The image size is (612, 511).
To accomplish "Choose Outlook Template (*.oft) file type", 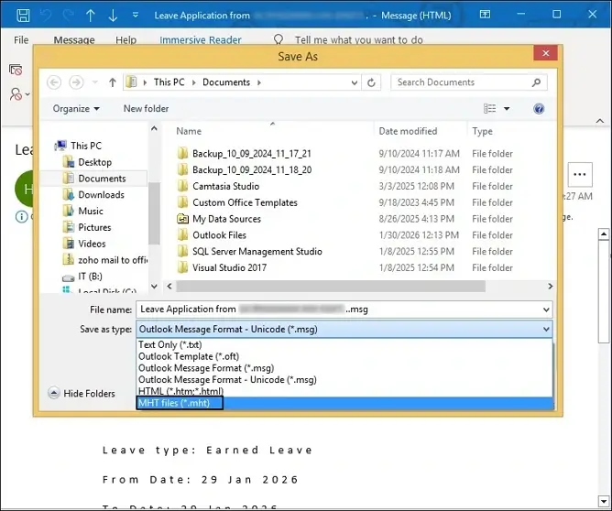I will (345, 356).
